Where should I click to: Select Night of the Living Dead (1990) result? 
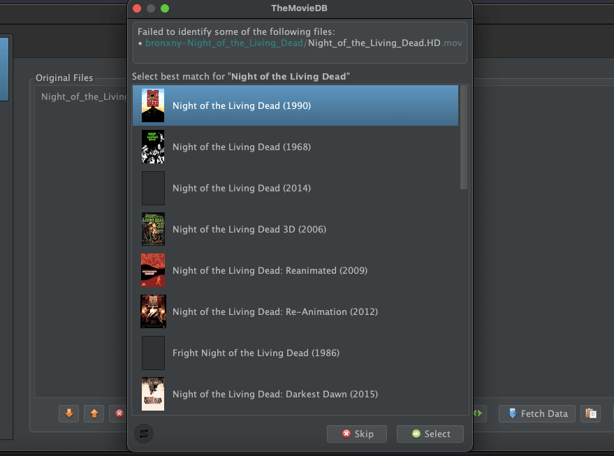tap(295, 105)
